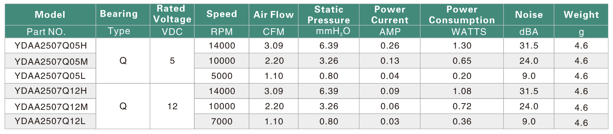Image resolution: width=613 pixels, height=134 pixels.
Task: Click the Static Pressure header
Action: pos(329,15)
